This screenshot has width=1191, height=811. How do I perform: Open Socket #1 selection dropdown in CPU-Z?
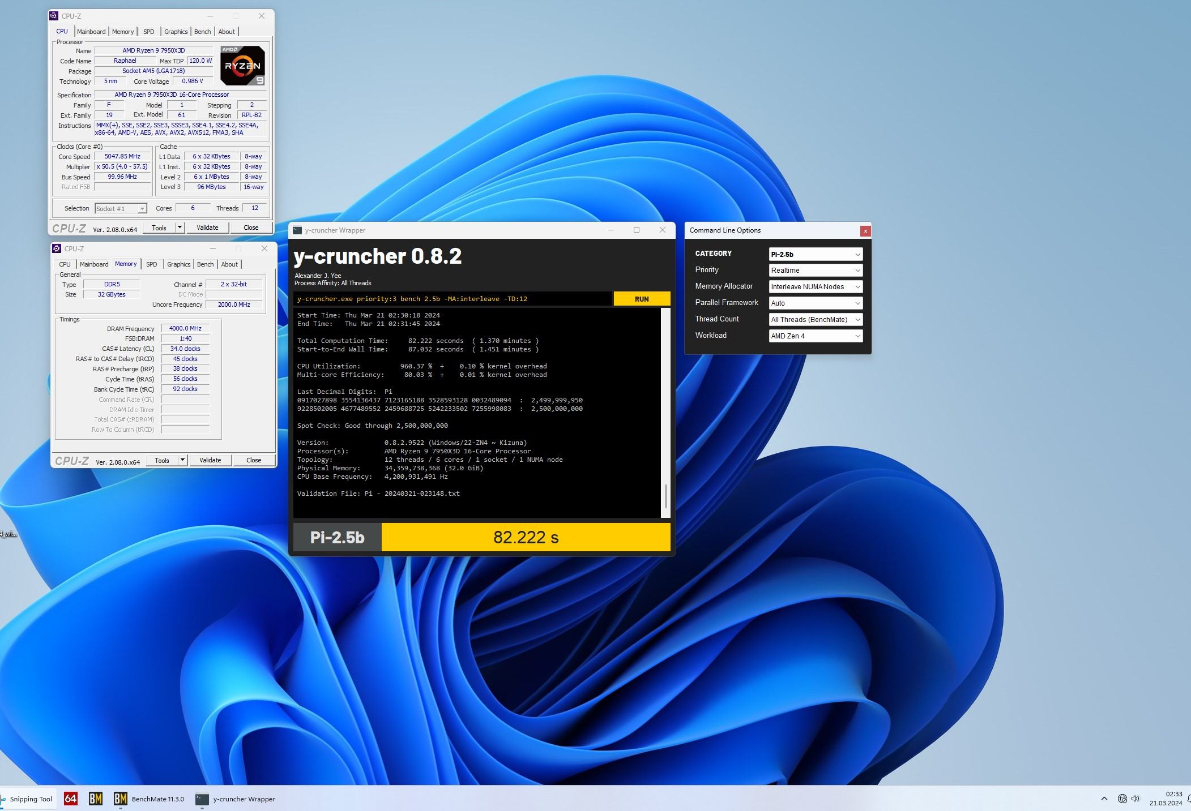[121, 209]
